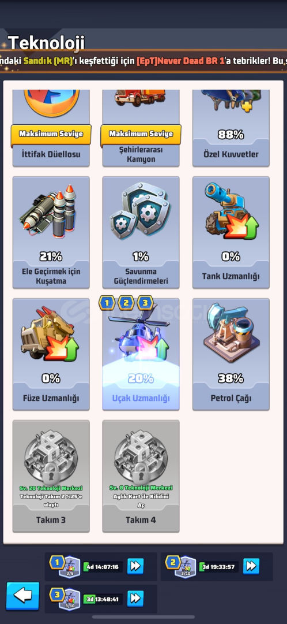Open the Tank Uzmanlığı tank icon
This screenshot has height=624, width=287.
pyautogui.click(x=231, y=211)
